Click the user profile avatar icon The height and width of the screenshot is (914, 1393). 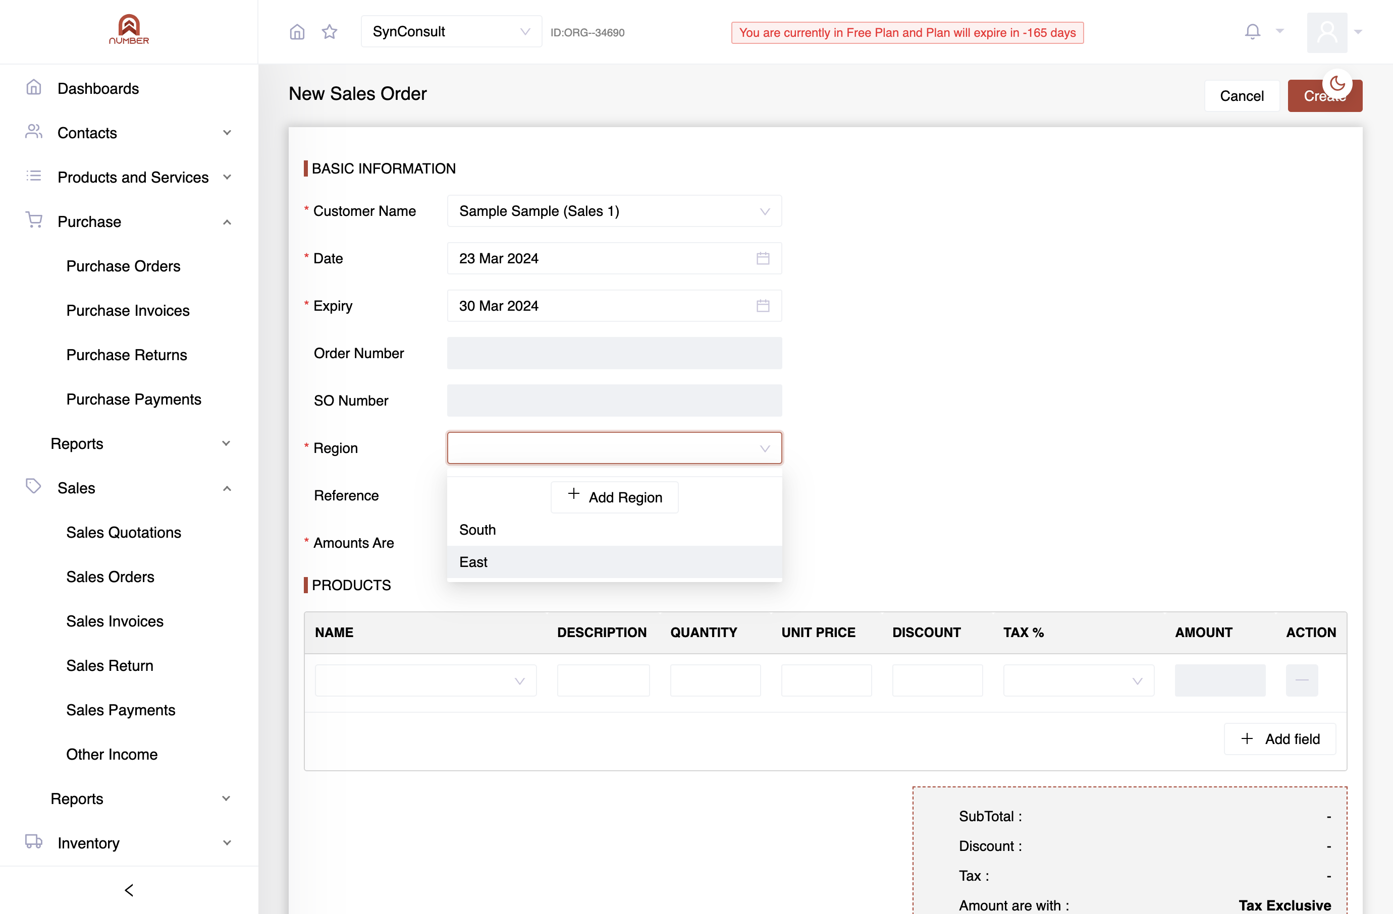[x=1327, y=32]
